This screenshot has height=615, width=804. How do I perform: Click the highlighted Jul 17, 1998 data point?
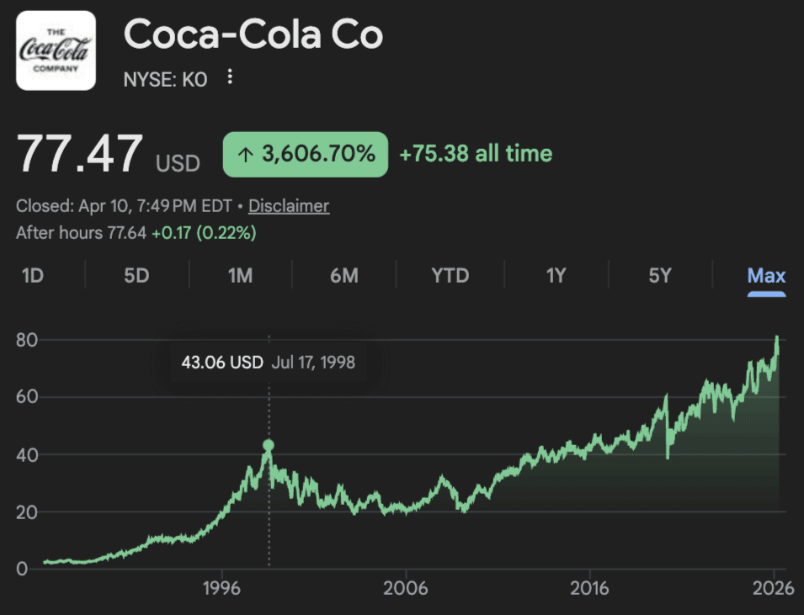pos(269,445)
